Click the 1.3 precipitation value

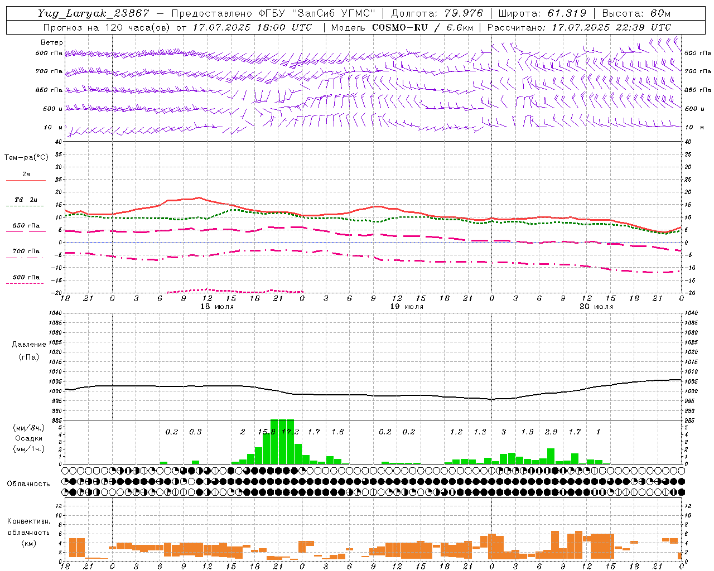point(480,432)
